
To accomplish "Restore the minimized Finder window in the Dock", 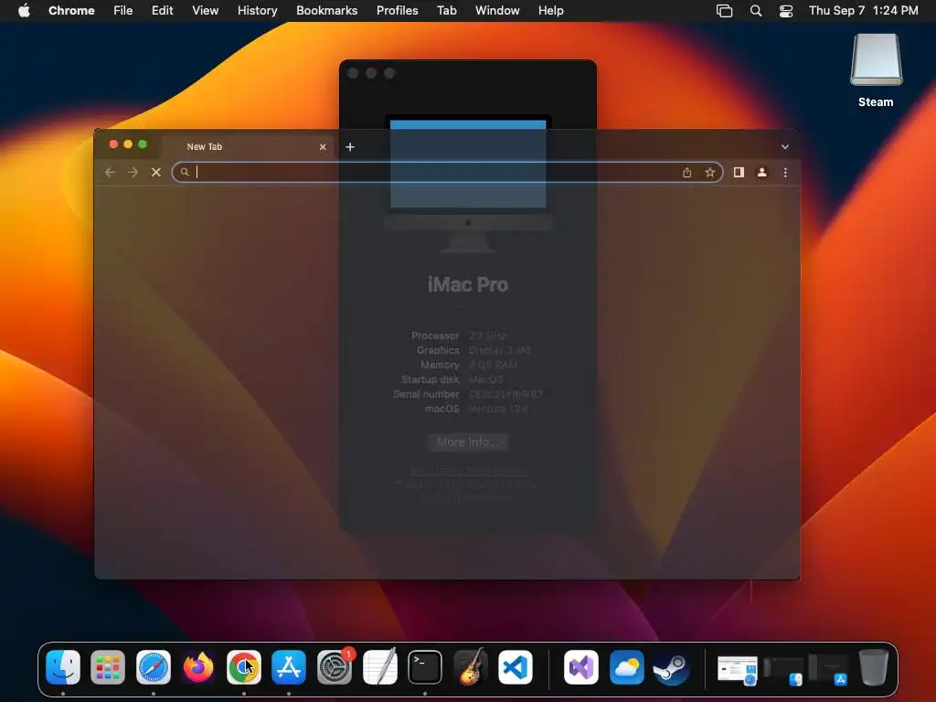I will point(783,671).
